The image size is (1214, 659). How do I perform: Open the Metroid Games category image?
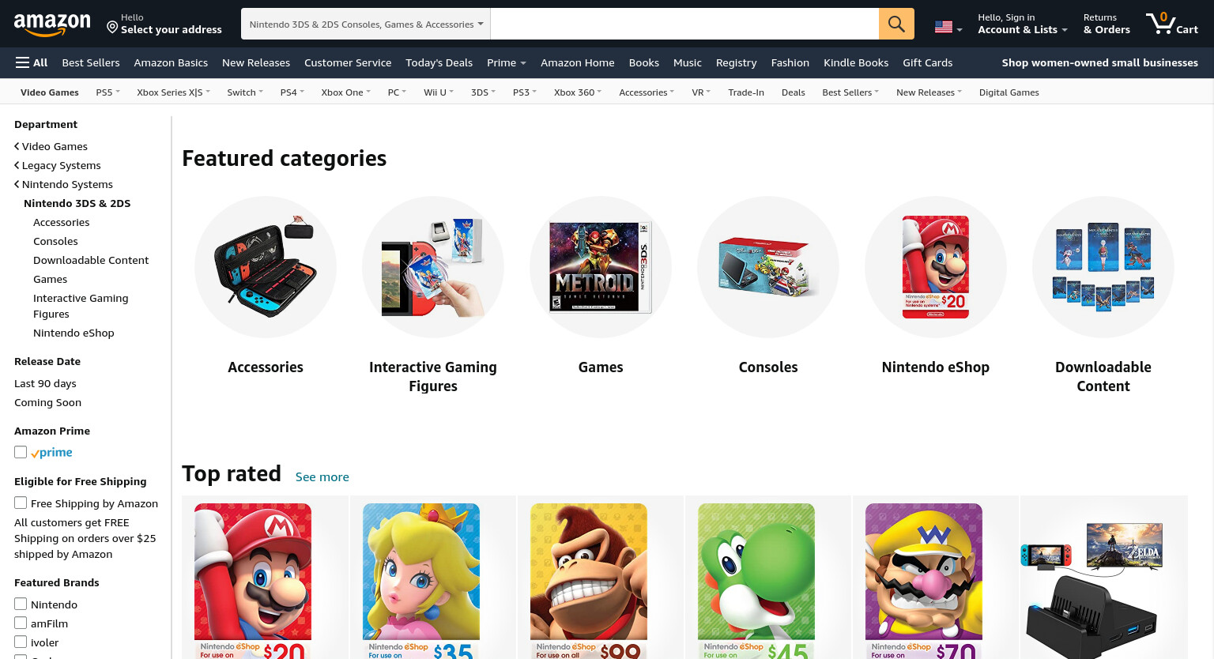[601, 267]
